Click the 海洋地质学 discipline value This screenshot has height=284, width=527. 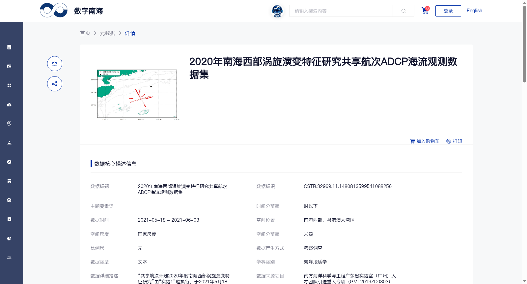coord(315,262)
